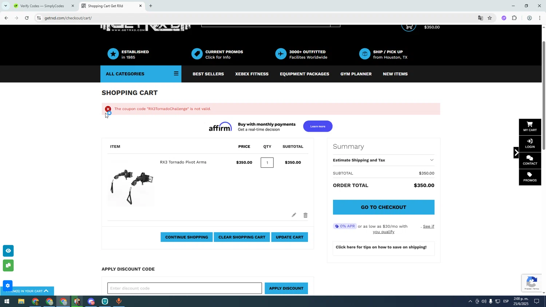Click Continue Shopping button
Image resolution: width=546 pixels, height=307 pixels.
[x=186, y=237]
